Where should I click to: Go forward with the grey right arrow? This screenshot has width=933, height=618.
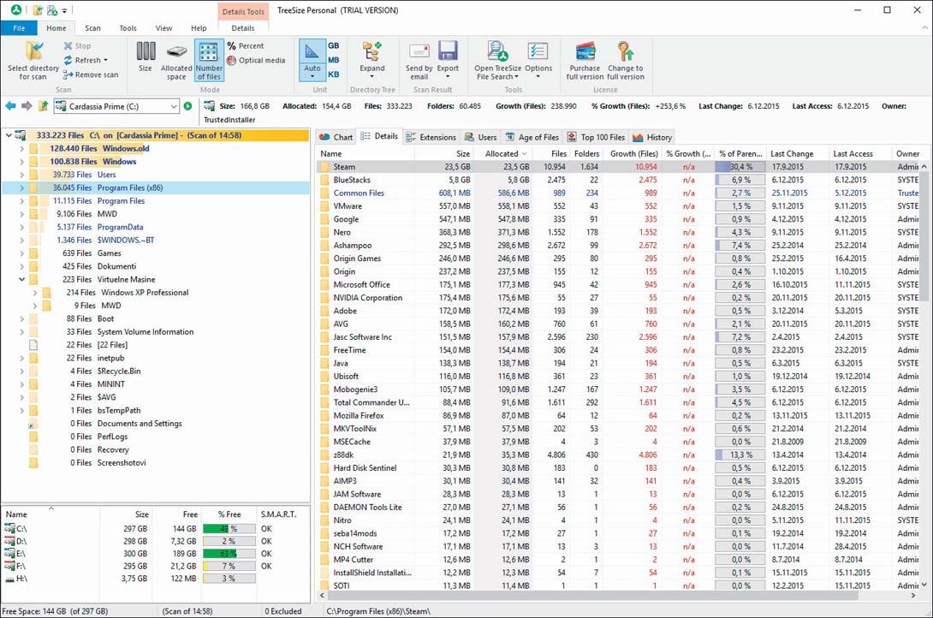[x=27, y=106]
